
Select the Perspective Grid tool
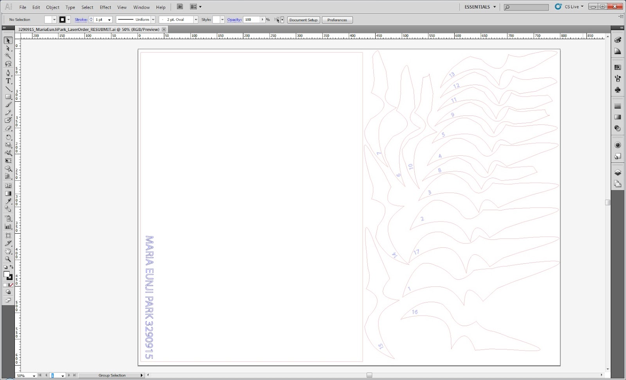pyautogui.click(x=8, y=176)
